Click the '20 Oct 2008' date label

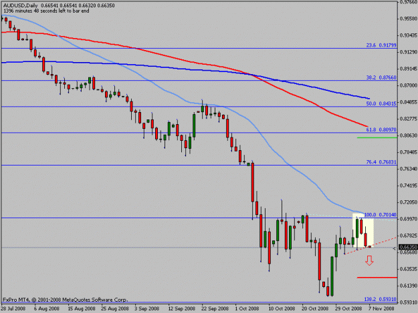click(x=315, y=308)
